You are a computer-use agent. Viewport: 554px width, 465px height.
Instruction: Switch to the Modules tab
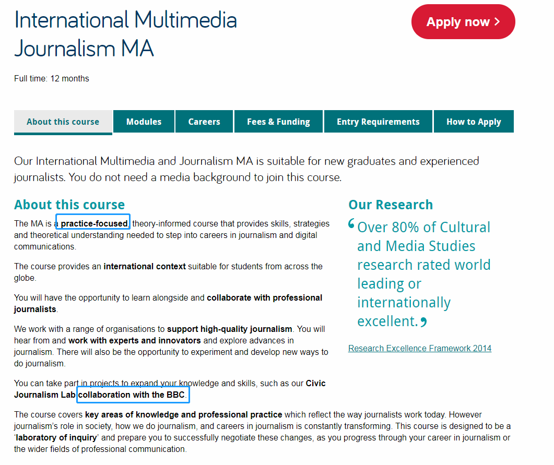pyautogui.click(x=144, y=122)
